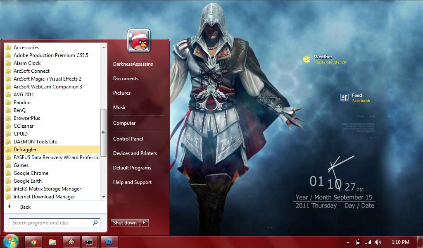Open Google Chrome from the taskbar
The image size is (423, 248).
33,242
